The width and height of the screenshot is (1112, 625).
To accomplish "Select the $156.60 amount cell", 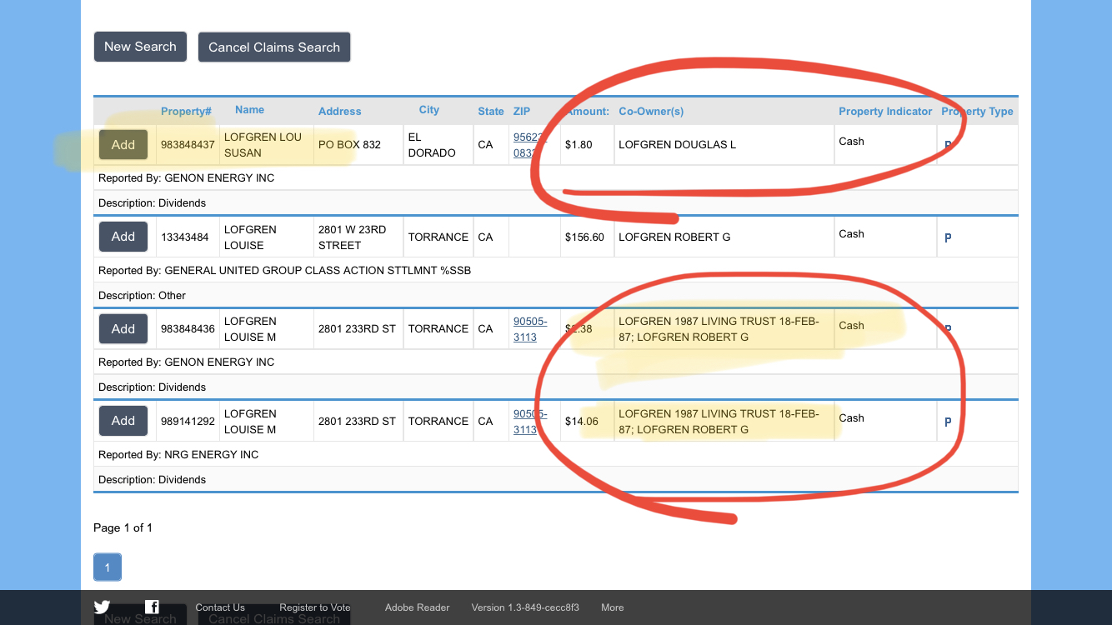I will click(x=587, y=237).
